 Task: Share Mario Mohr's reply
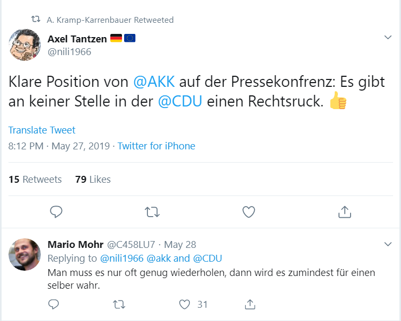(x=250, y=305)
